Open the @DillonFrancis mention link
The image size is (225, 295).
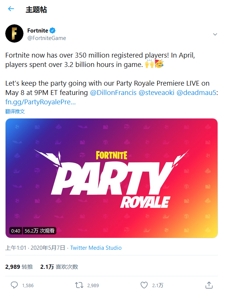tap(113, 92)
